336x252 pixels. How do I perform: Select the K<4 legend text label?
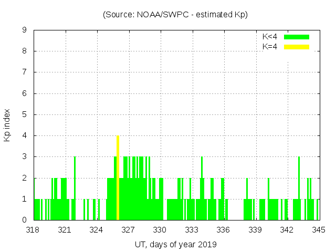[270, 37]
